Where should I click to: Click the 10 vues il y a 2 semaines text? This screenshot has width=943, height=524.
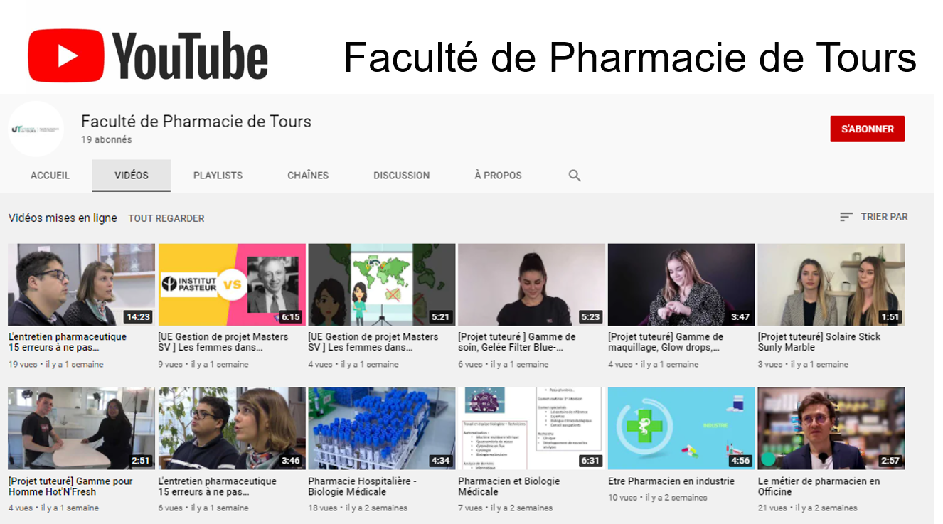click(658, 498)
